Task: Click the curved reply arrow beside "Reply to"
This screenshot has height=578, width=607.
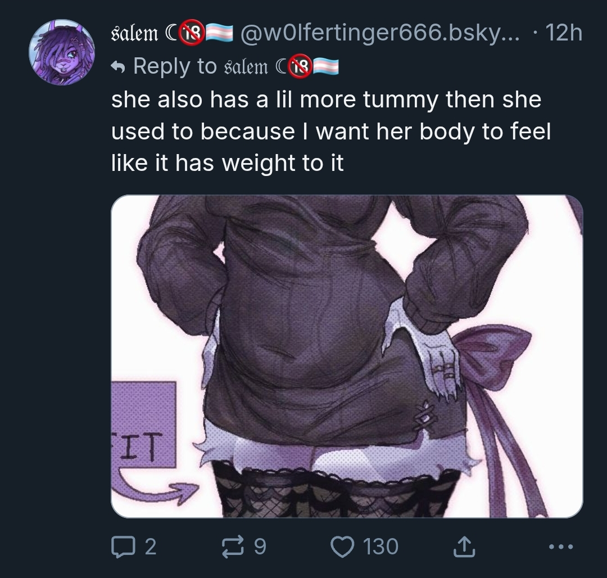Action: point(118,67)
